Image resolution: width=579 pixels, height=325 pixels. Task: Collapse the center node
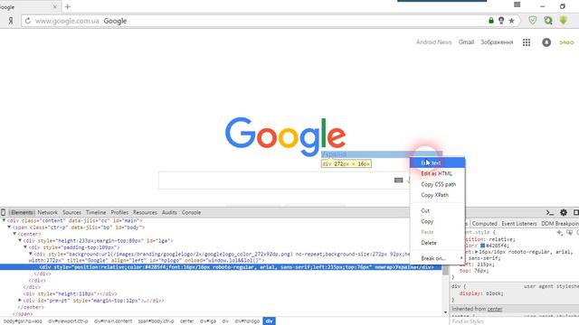pos(14,234)
